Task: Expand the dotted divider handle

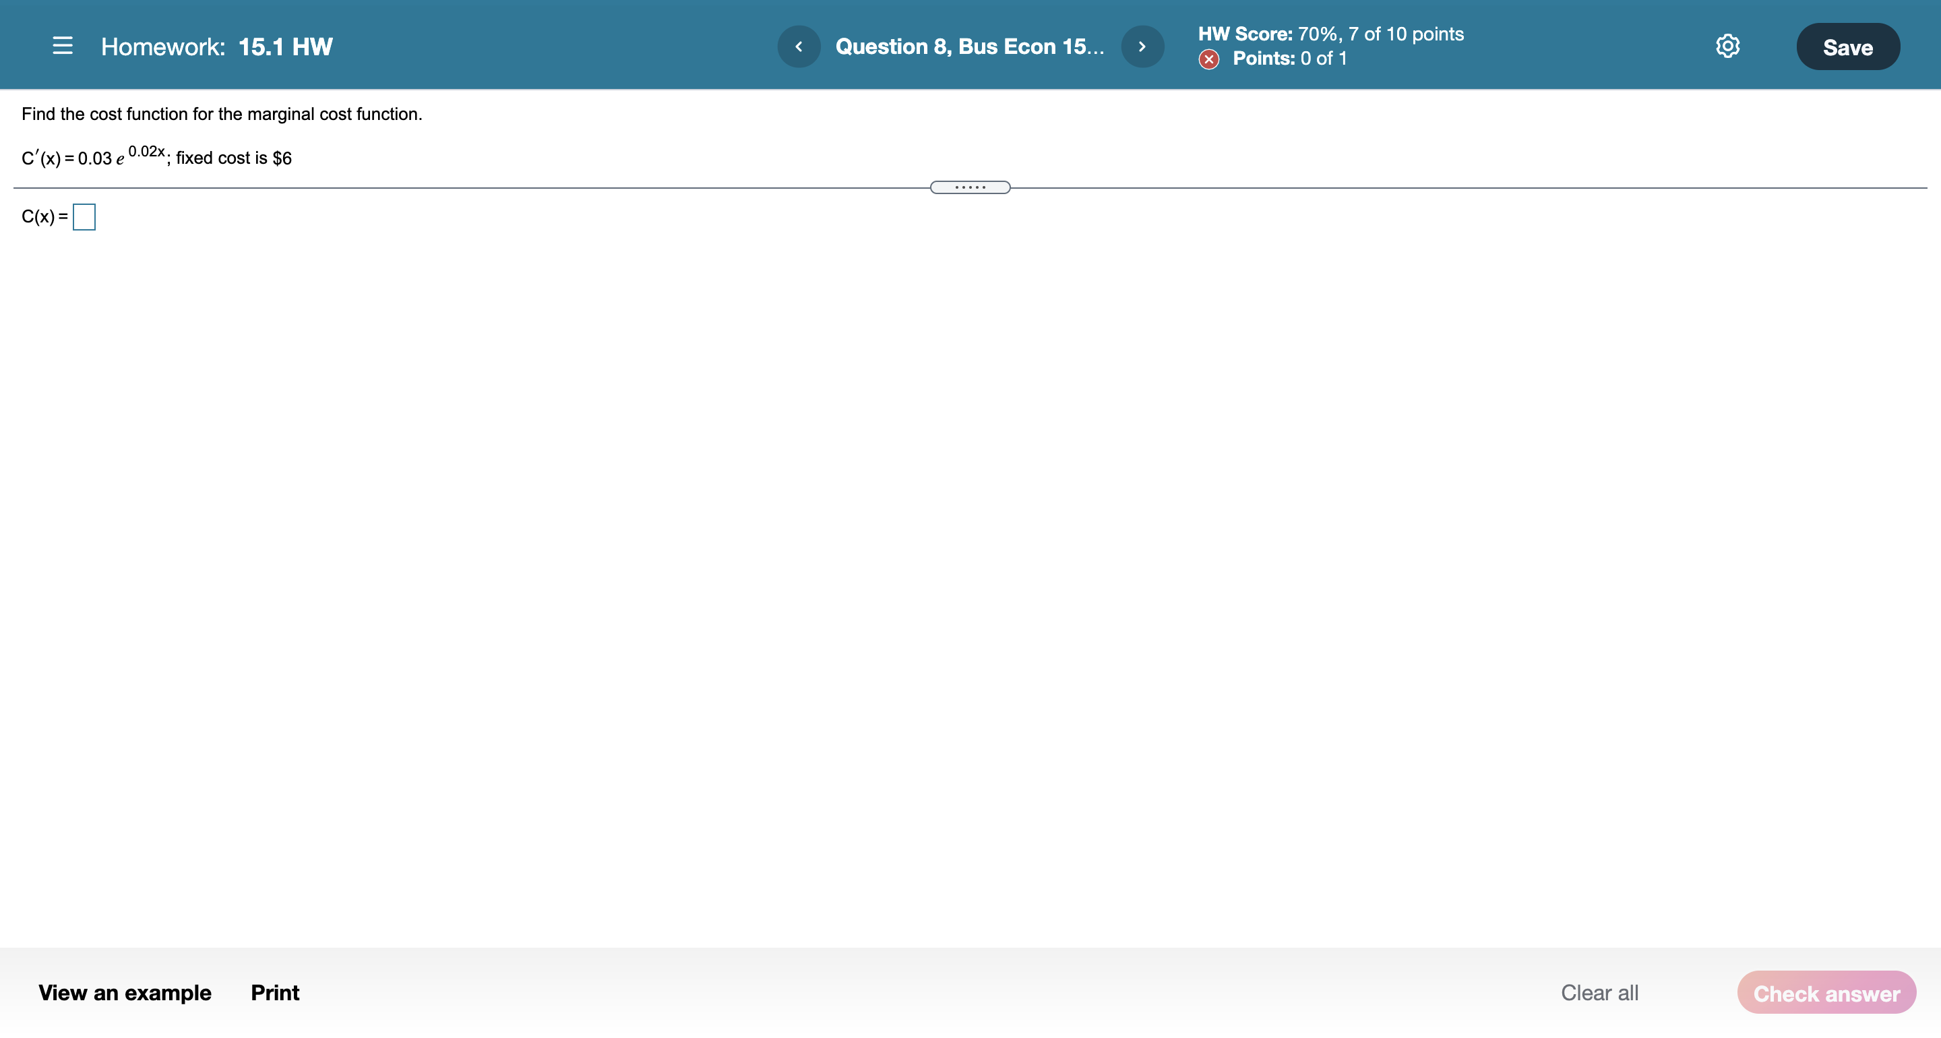Action: (x=970, y=187)
